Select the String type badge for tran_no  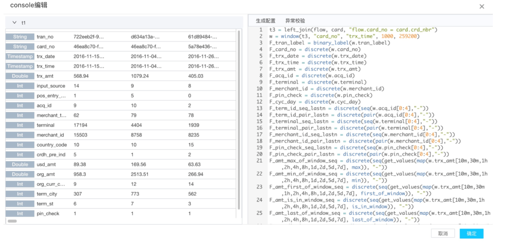pyautogui.click(x=20, y=37)
